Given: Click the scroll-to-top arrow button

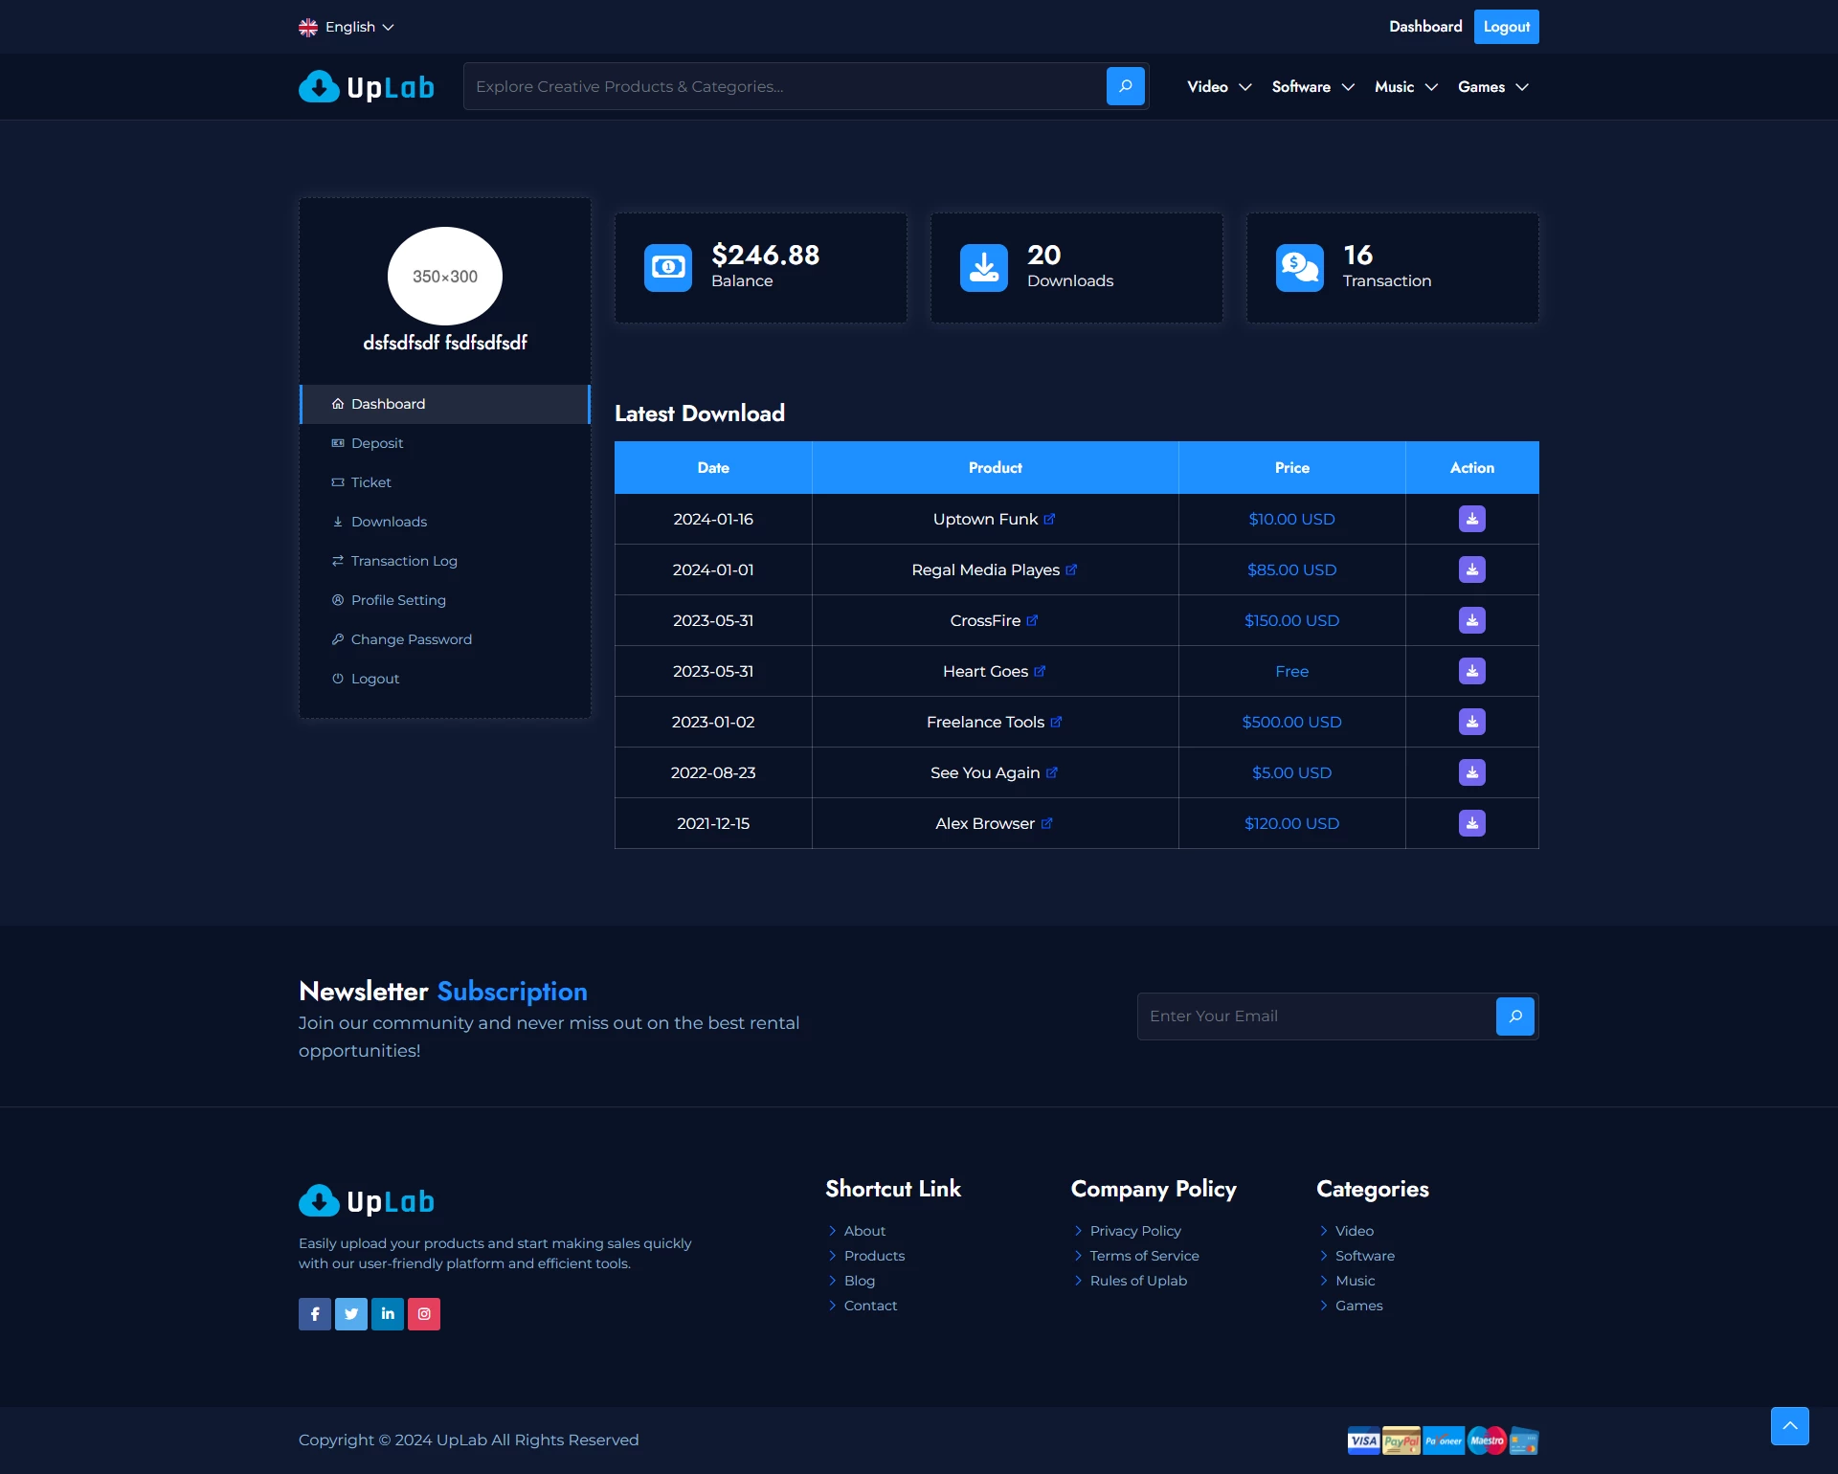Looking at the screenshot, I should click(x=1789, y=1426).
